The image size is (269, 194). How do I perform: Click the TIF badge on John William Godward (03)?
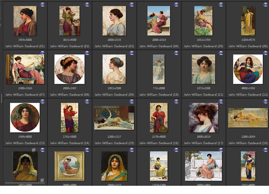click(131, 5)
